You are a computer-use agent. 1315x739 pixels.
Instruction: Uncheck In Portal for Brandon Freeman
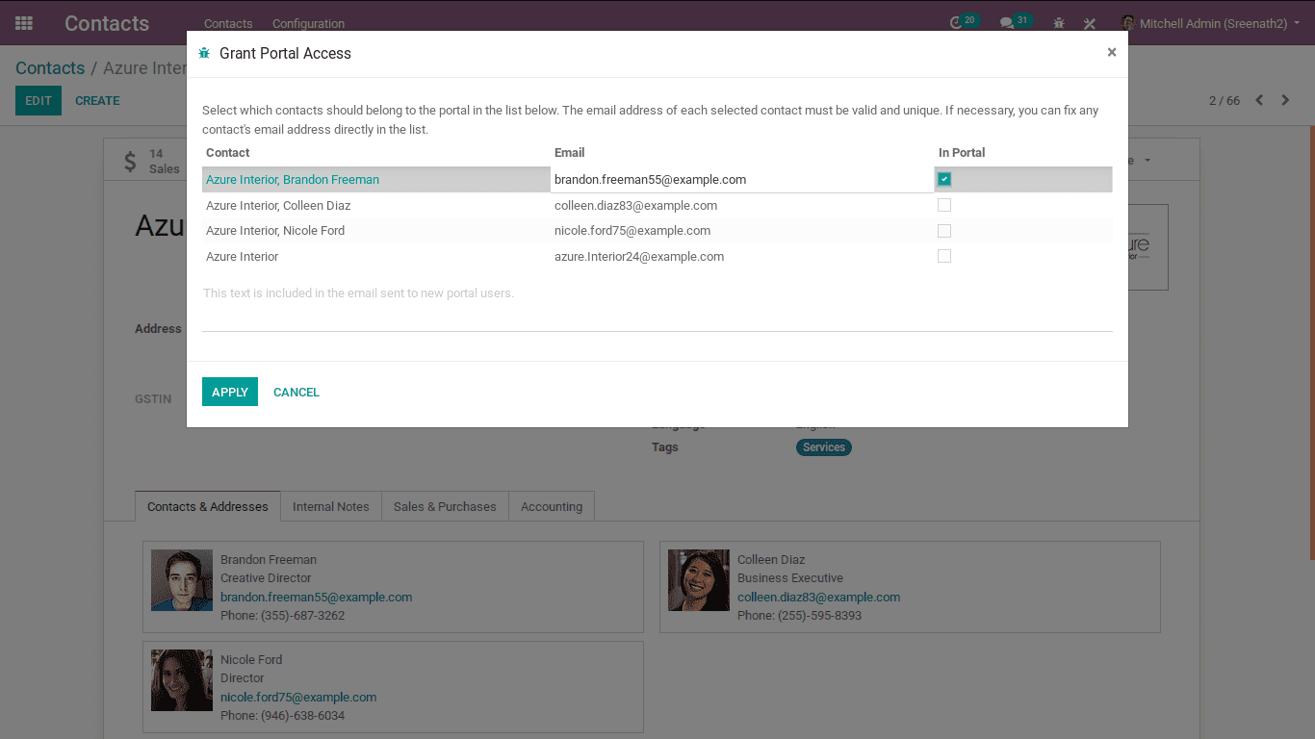(944, 179)
